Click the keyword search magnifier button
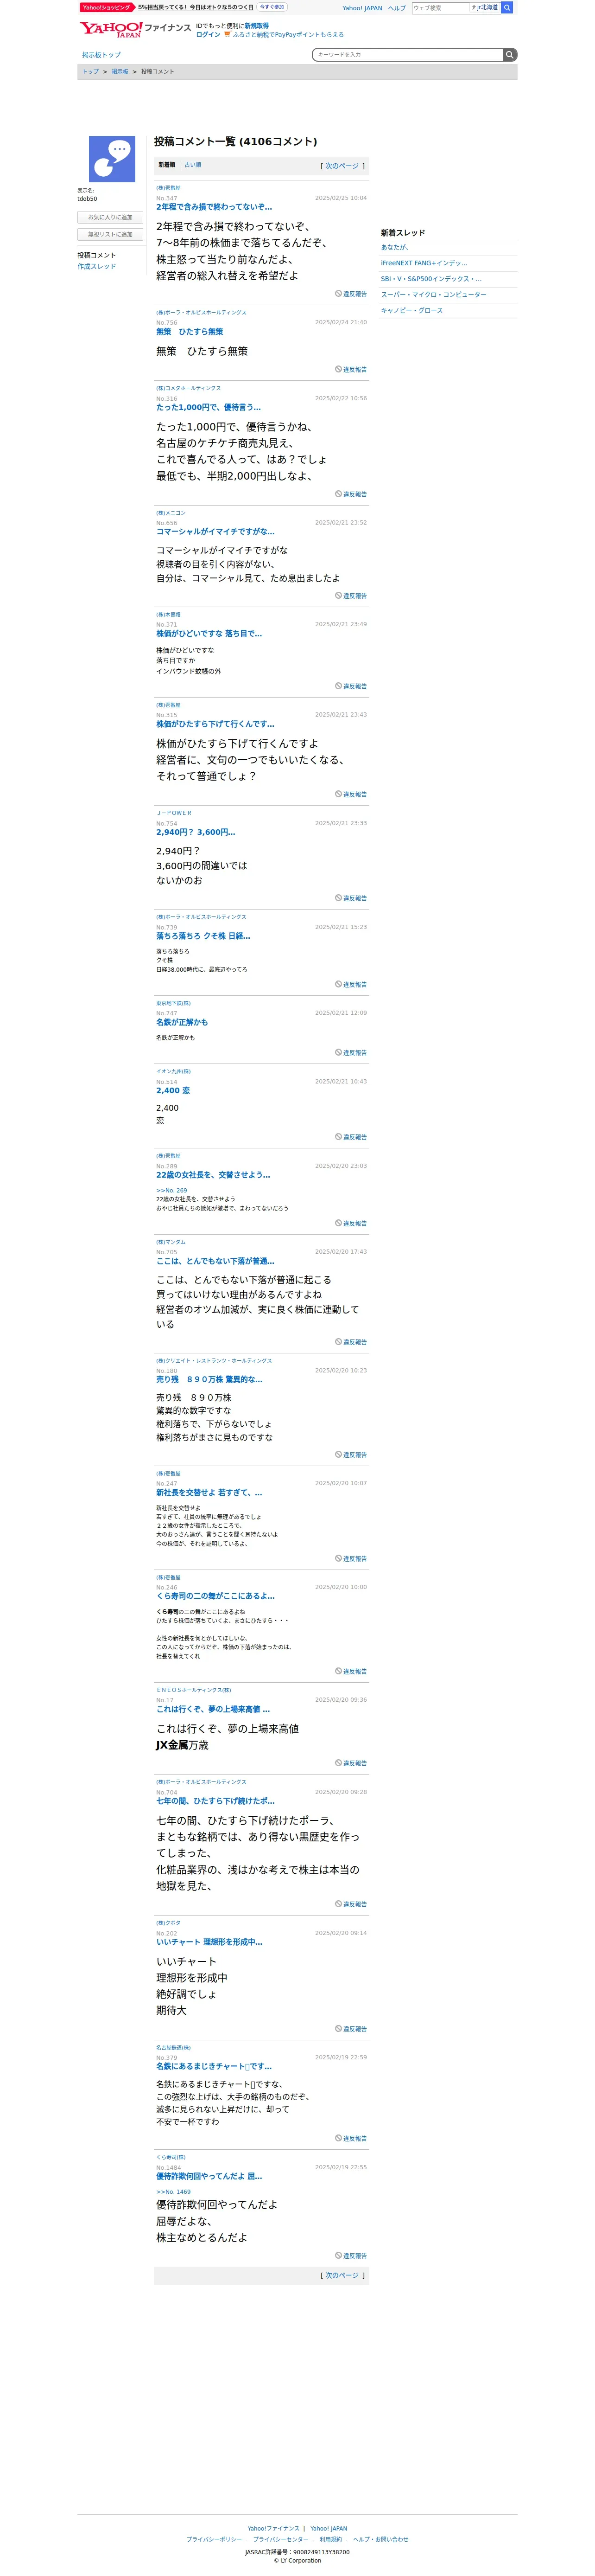 click(x=510, y=55)
